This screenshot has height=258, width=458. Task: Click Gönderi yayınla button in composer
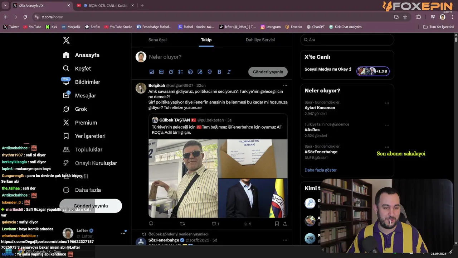[x=268, y=72]
